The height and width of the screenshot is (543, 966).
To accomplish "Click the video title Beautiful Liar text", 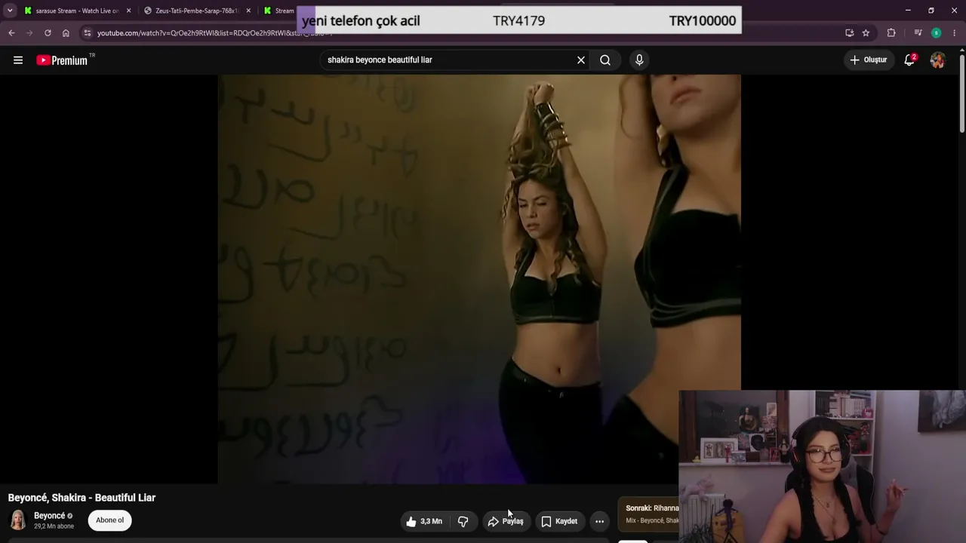I will coord(82,498).
